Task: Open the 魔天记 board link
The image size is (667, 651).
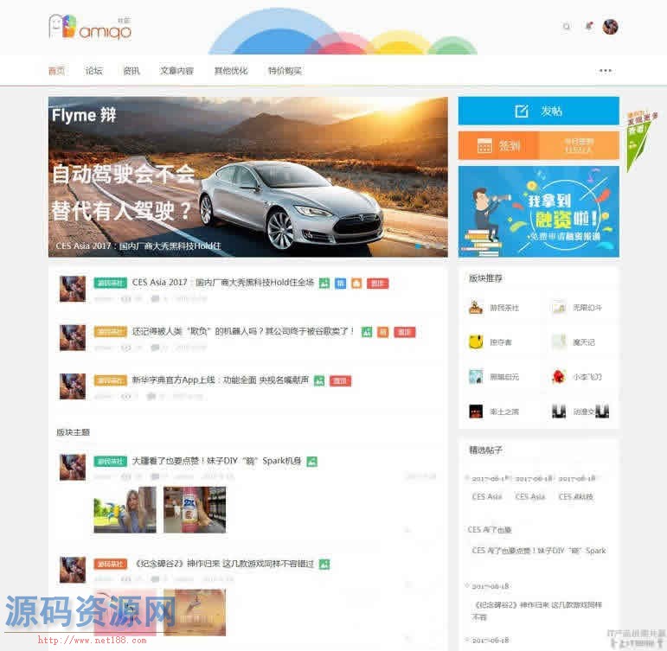Action: coord(584,341)
